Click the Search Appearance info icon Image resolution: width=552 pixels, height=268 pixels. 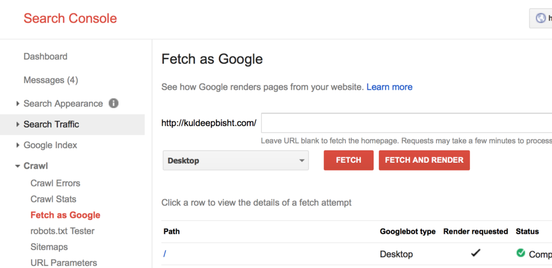click(114, 103)
